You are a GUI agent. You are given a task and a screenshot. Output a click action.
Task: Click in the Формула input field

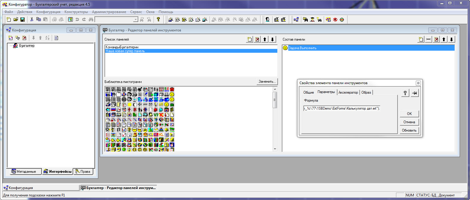tap(342, 108)
